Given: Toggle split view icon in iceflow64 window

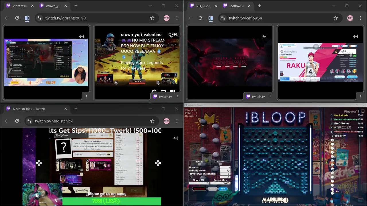Looking at the screenshot, I should [211, 18].
